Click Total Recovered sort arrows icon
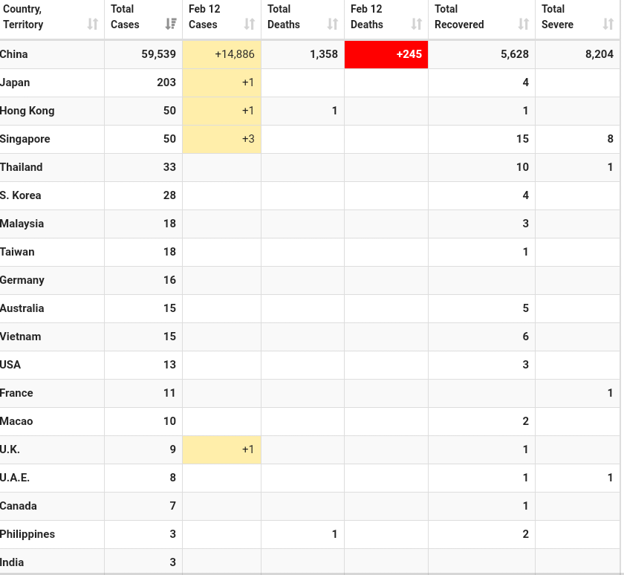This screenshot has width=624, height=575. 524,25
